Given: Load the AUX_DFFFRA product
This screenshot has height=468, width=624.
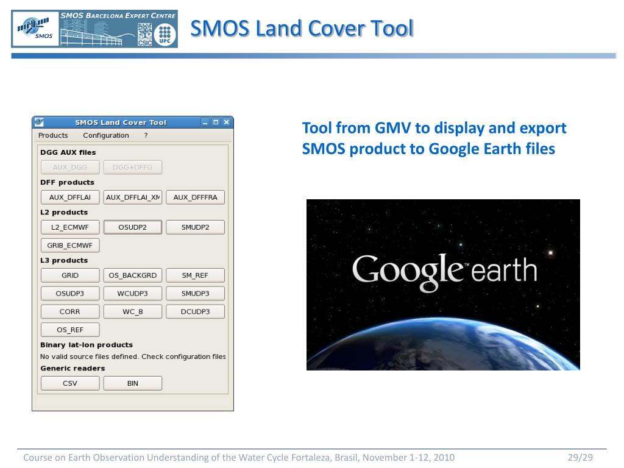Looking at the screenshot, I should [x=195, y=197].
